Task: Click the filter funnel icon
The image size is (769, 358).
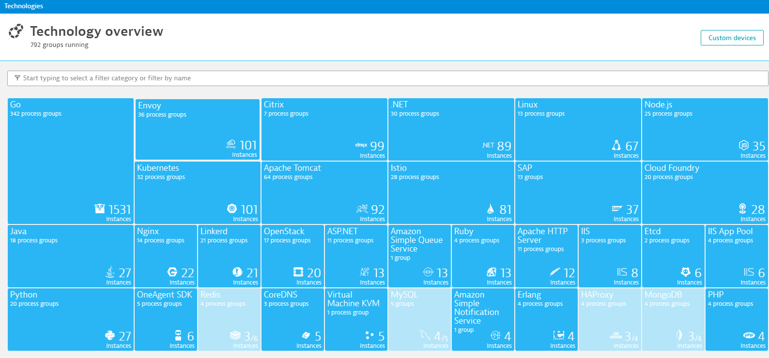Action: (17, 78)
